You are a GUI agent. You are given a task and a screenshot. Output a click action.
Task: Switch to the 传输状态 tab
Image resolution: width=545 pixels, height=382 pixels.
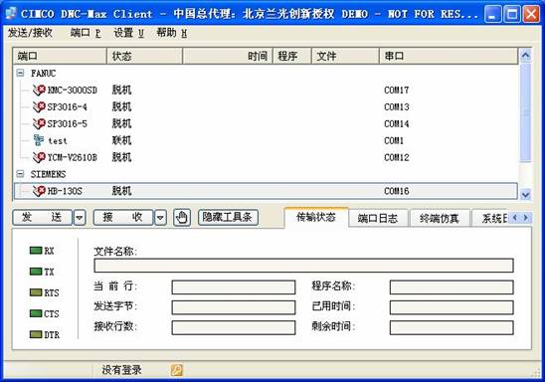click(316, 217)
